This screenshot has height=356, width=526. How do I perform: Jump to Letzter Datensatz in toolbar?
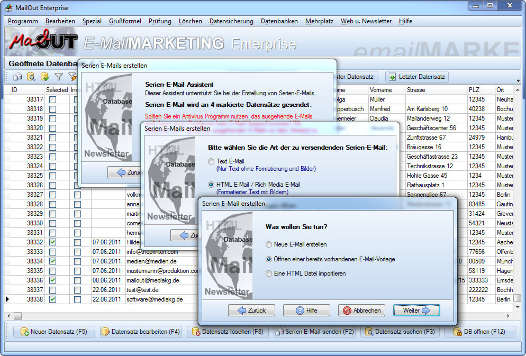pyautogui.click(x=416, y=77)
